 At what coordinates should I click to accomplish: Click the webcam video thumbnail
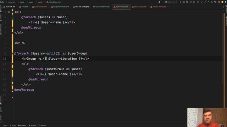pyautogui.click(x=207, y=117)
